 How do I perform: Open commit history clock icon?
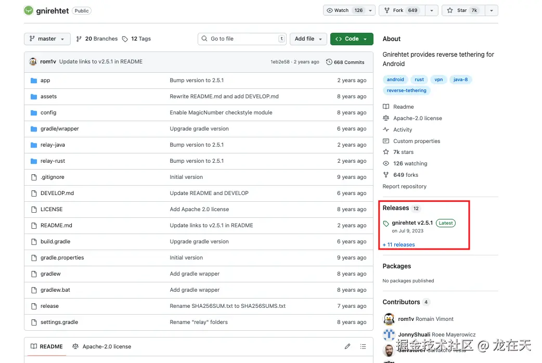(x=329, y=62)
